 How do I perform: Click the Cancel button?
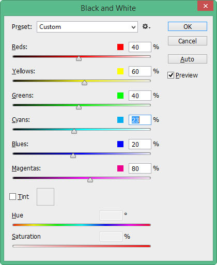tap(188, 41)
